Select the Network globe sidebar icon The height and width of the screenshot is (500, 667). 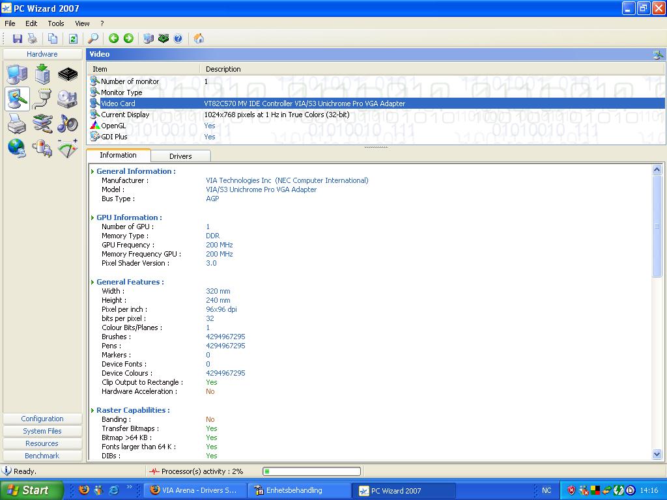(x=17, y=148)
